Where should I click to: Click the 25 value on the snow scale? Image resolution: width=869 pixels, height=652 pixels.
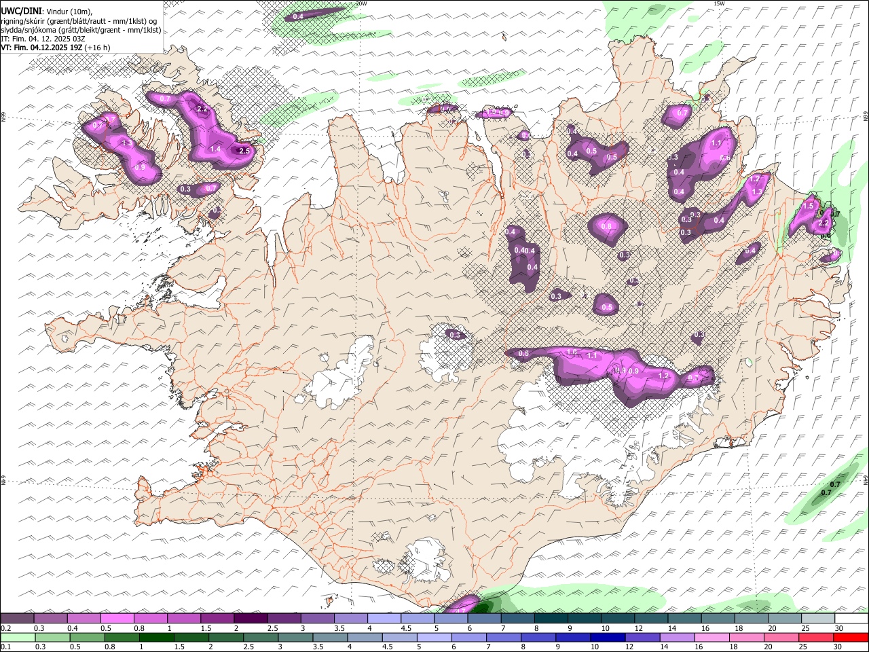[x=807, y=628]
